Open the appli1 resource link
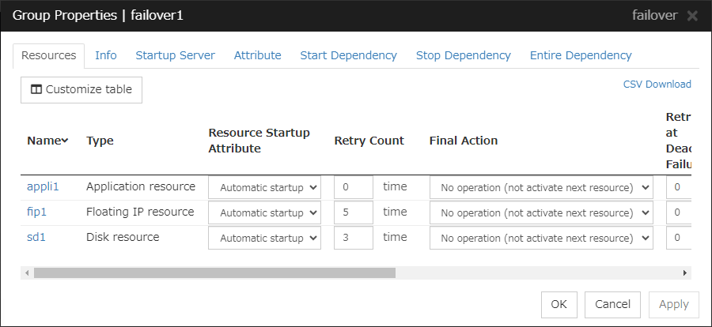Image resolution: width=712 pixels, height=327 pixels. tap(43, 187)
